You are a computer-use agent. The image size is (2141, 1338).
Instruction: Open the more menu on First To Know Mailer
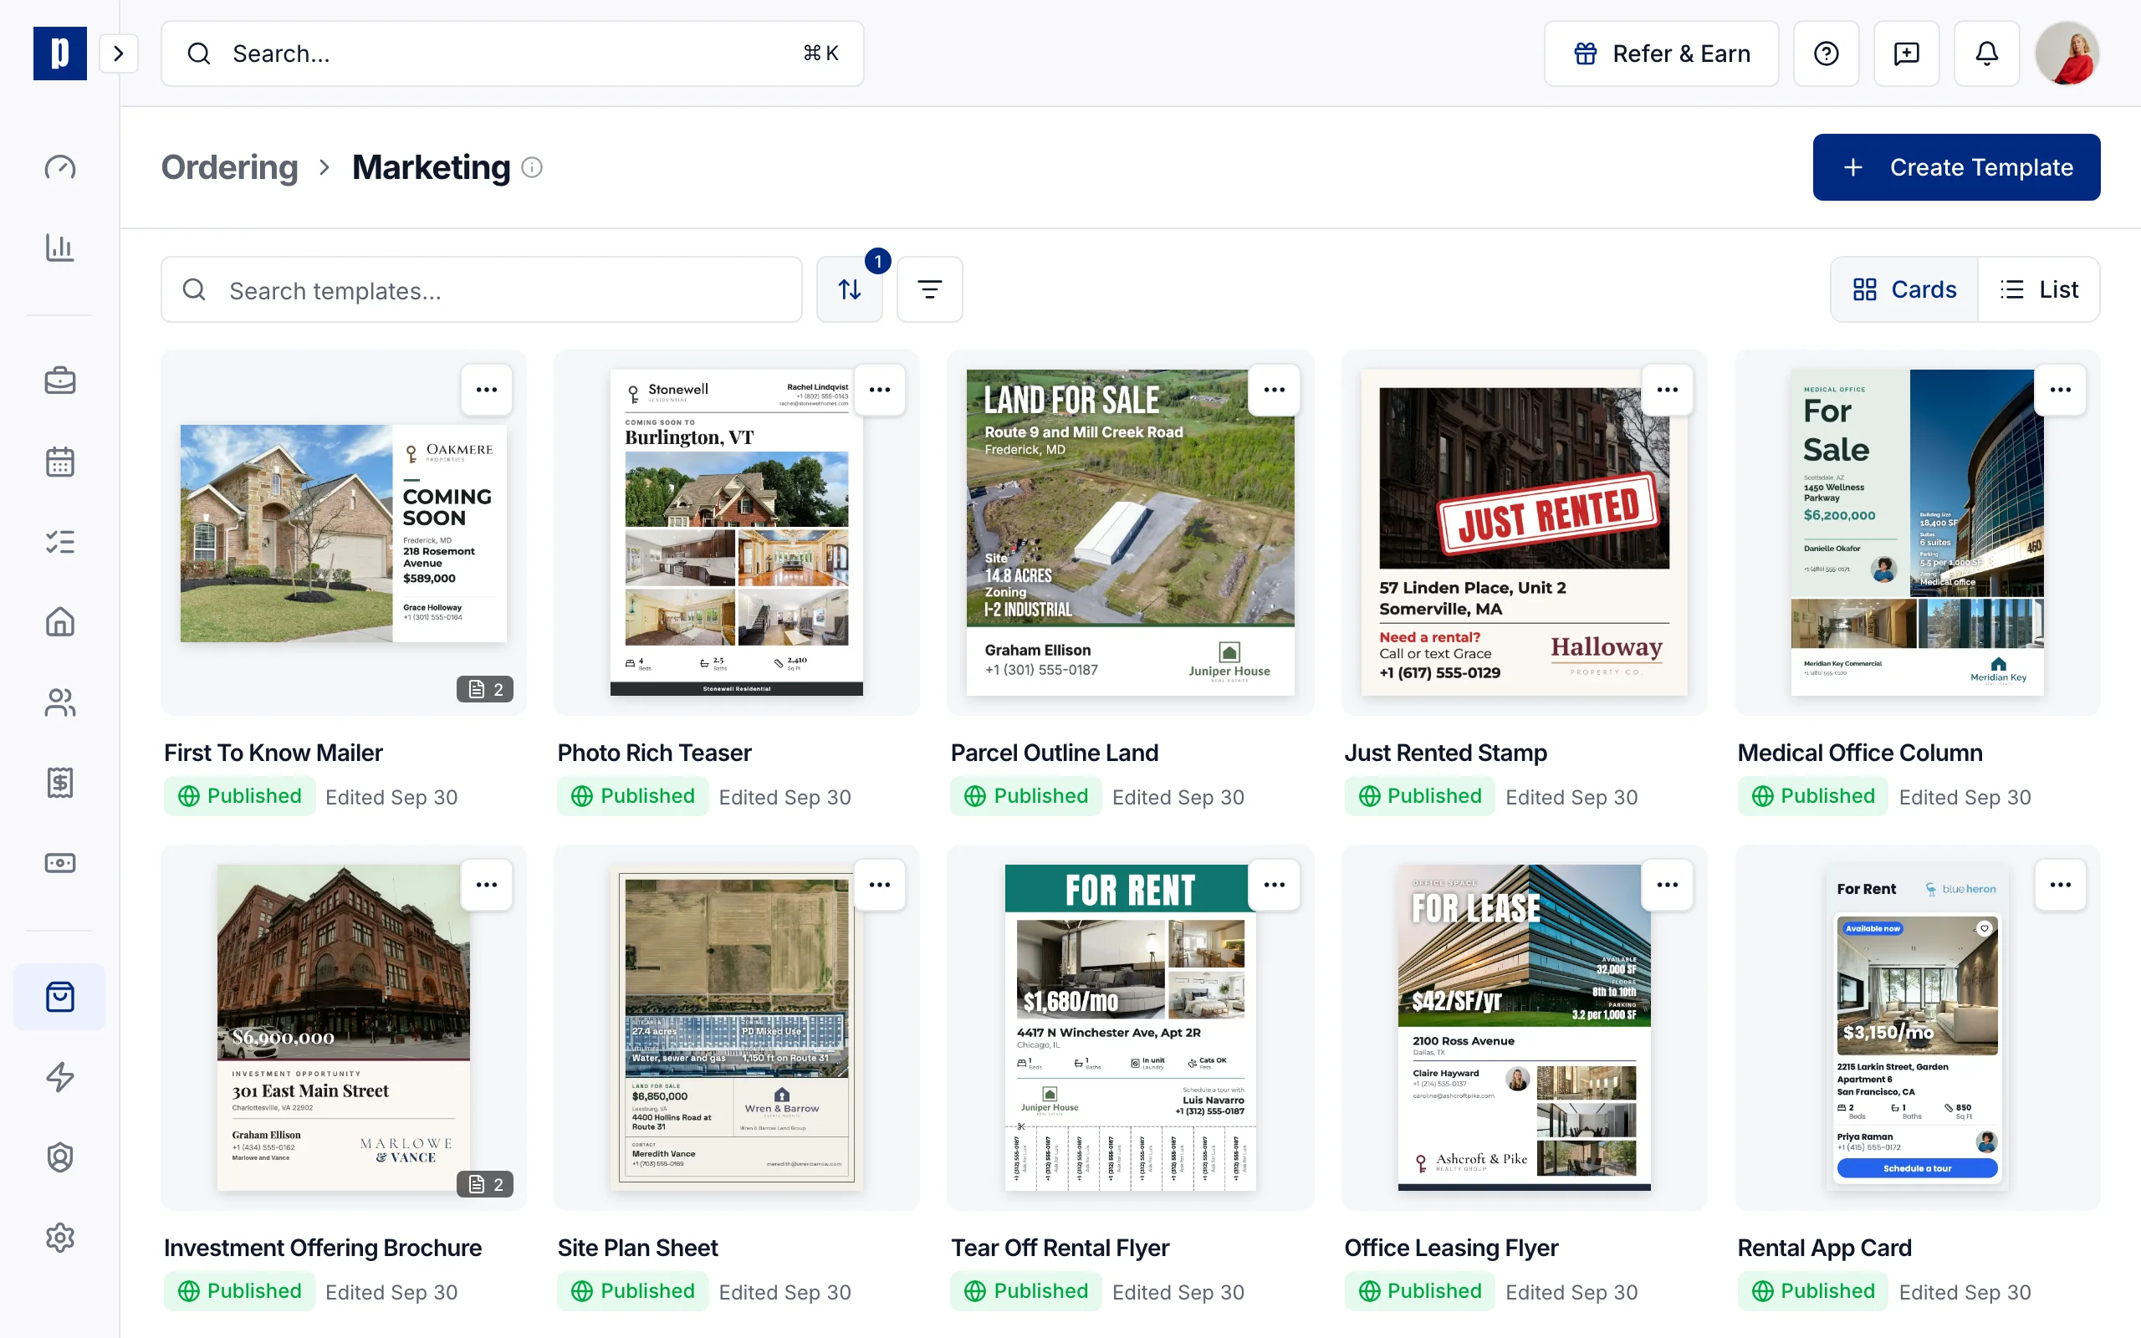click(x=487, y=390)
